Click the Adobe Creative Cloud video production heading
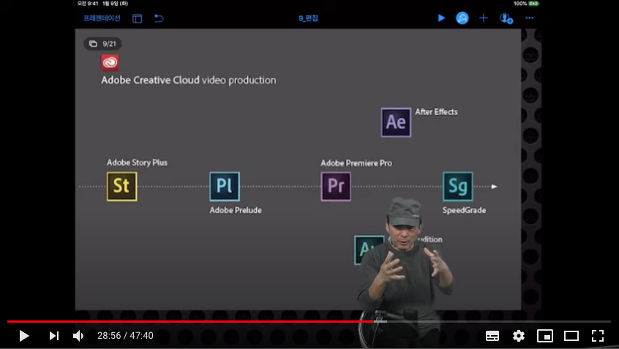The width and height of the screenshot is (619, 349). pos(189,80)
